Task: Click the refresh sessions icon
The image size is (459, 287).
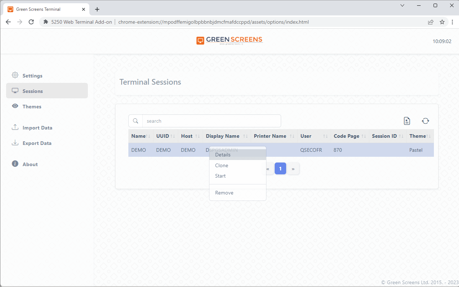Action: [425, 121]
